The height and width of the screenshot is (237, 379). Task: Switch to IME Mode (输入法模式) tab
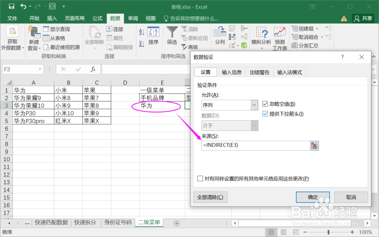(x=289, y=72)
